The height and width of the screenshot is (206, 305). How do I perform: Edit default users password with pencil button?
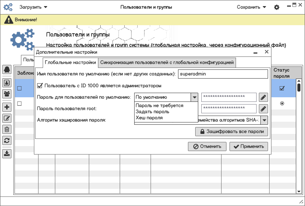point(263,97)
